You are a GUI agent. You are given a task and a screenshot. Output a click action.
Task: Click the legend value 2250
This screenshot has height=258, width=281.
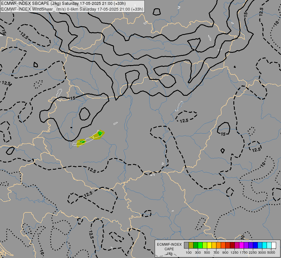[253, 253]
